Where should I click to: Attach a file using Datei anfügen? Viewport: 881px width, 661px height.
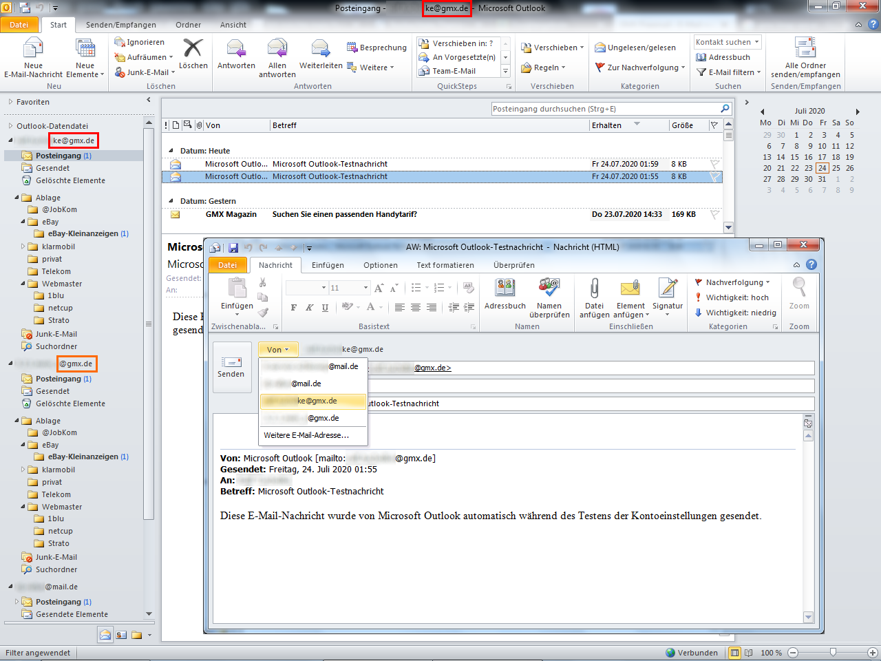593,297
